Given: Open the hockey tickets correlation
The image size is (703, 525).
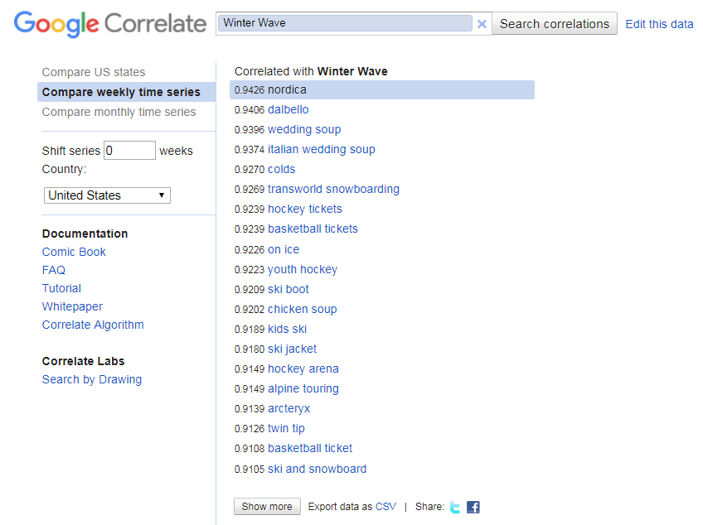Looking at the screenshot, I should point(305,210).
